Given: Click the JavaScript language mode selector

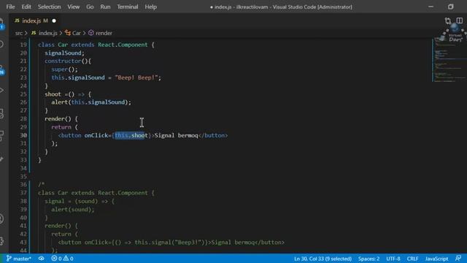Looking at the screenshot, I should pyautogui.click(x=436, y=259).
